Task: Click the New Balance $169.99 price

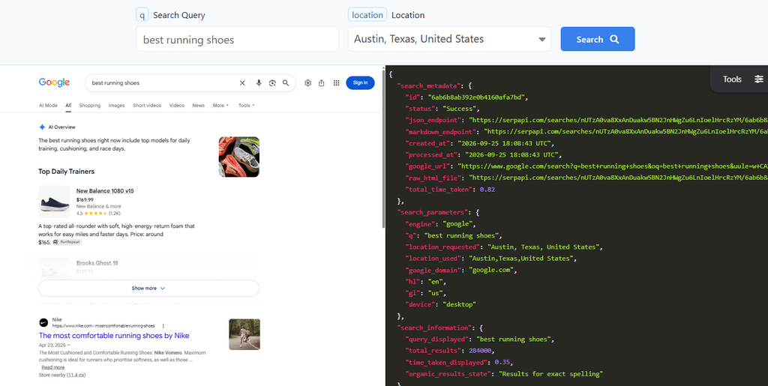Action: 85,199
